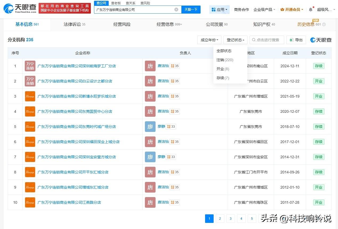Select the 基本信息 tab
Image resolution: width=338 pixels, height=229 pixels.
[27, 24]
